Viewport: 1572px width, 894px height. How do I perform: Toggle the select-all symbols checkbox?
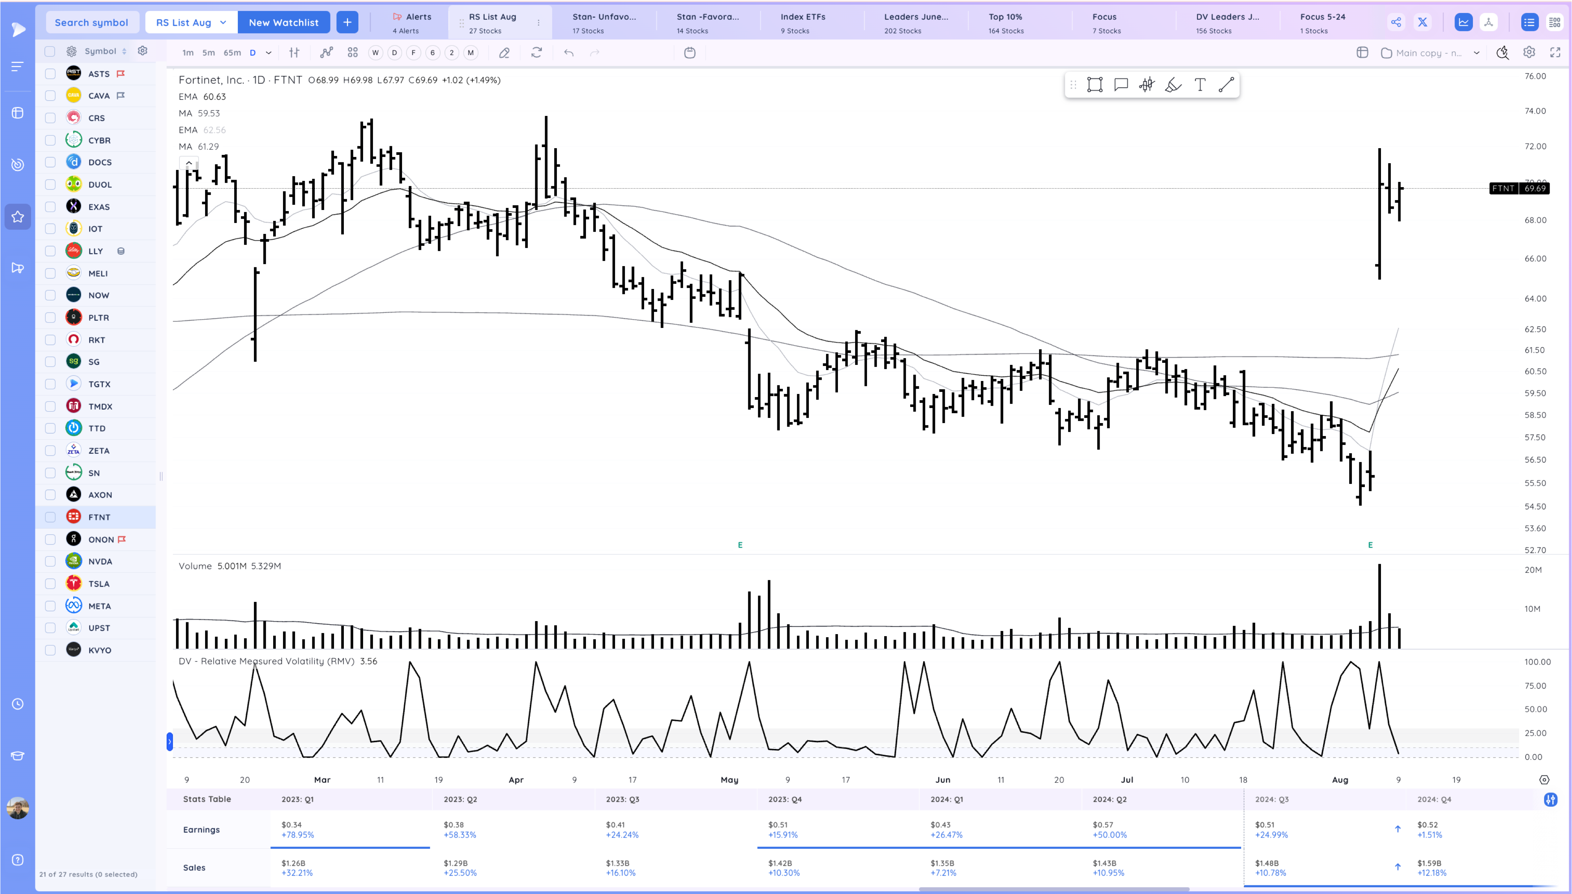[x=50, y=52]
